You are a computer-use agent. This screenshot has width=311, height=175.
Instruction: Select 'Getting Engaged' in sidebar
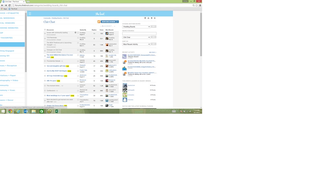[x=7, y=51]
